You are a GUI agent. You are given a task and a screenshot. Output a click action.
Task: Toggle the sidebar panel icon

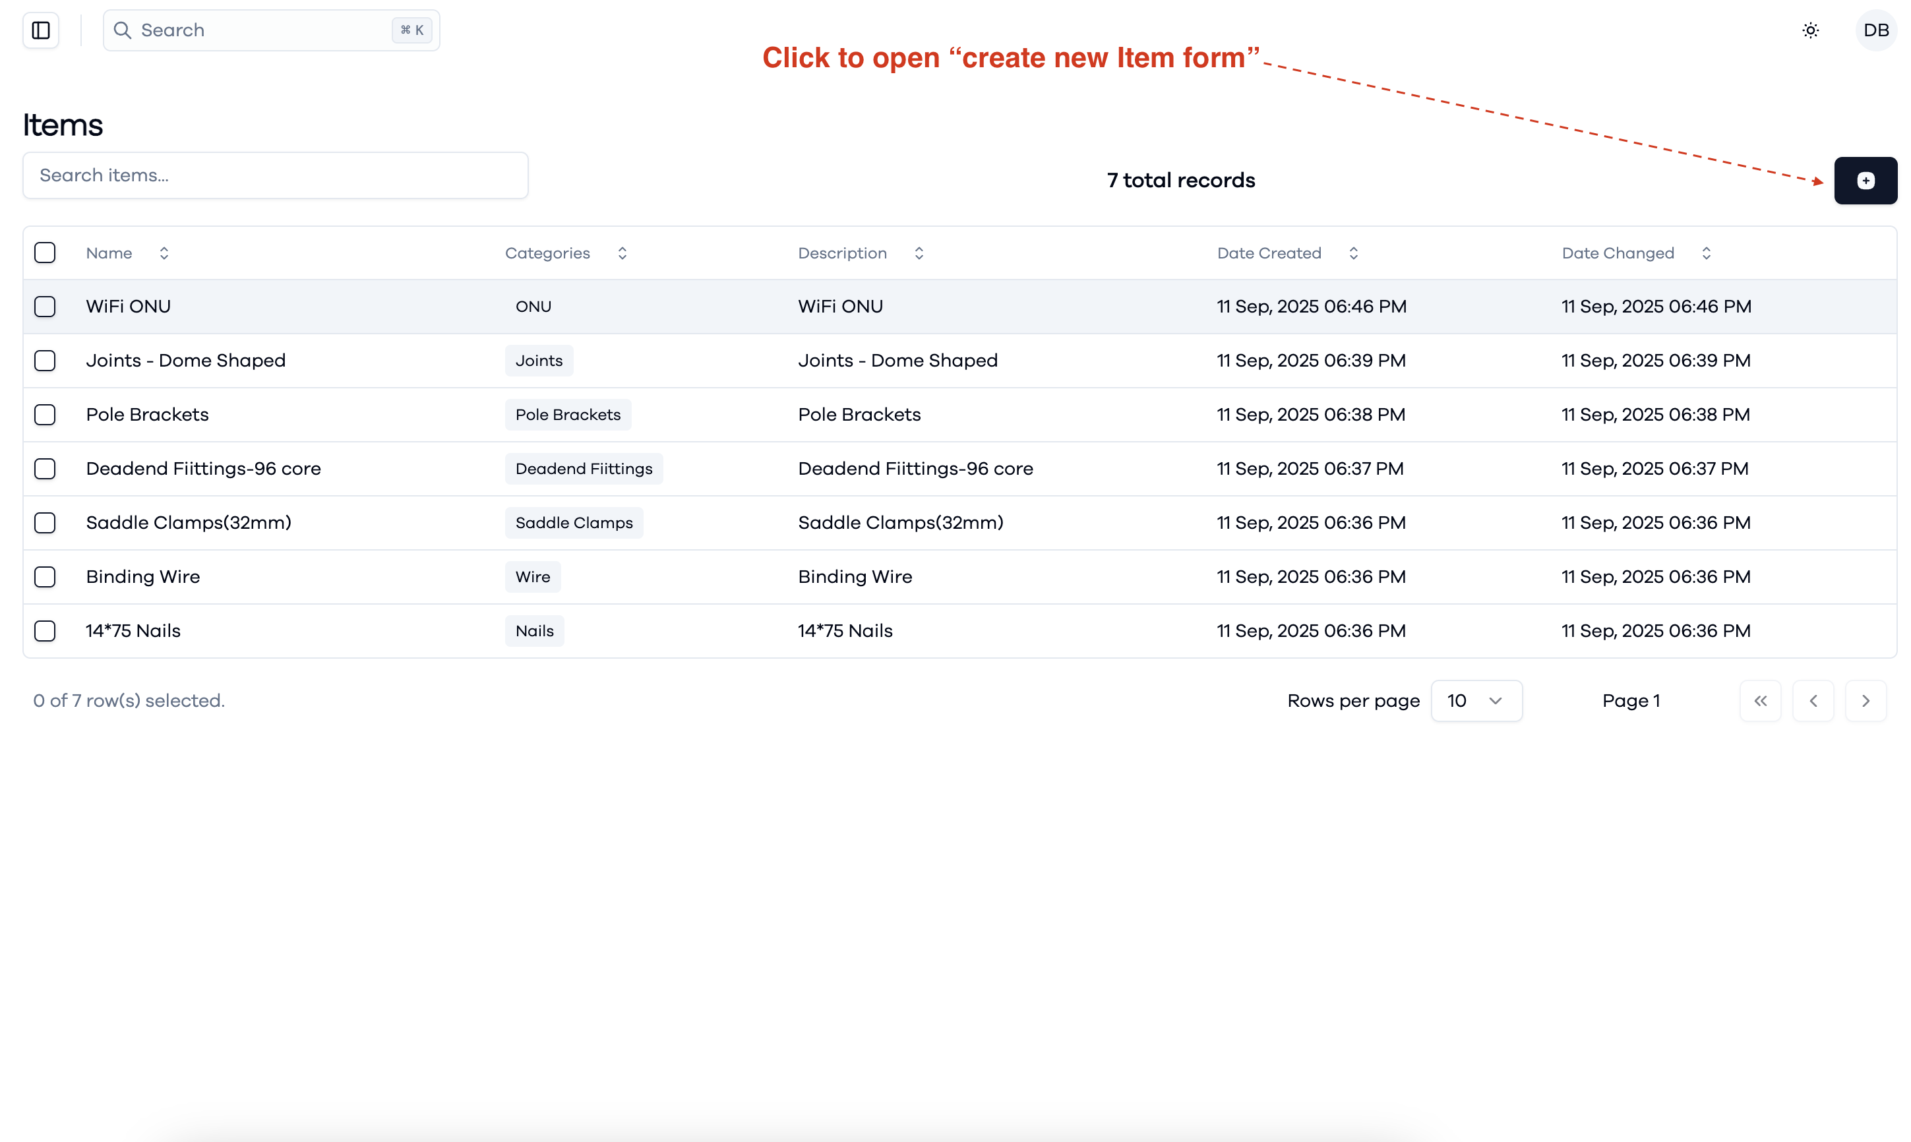41,30
